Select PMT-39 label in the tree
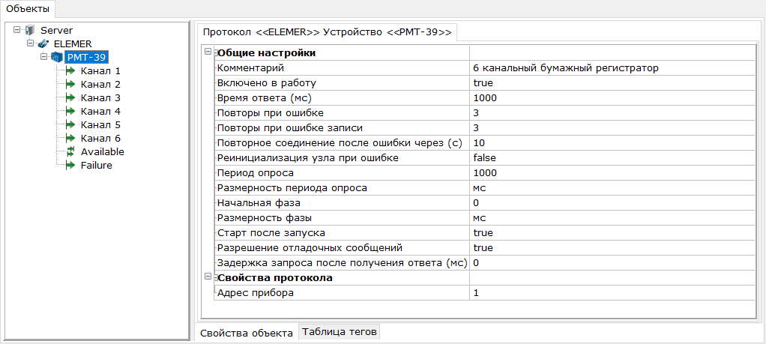Image resolution: width=766 pixels, height=344 pixels. click(x=86, y=57)
